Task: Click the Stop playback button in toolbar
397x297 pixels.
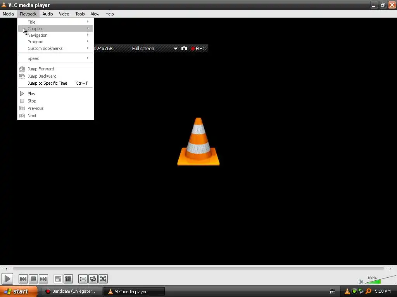Action: pyautogui.click(x=33, y=279)
